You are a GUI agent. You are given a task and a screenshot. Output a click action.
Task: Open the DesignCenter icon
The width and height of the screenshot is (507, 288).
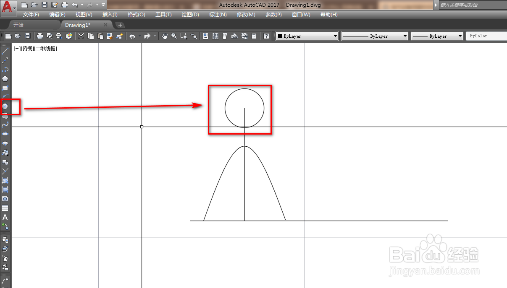pos(215,36)
